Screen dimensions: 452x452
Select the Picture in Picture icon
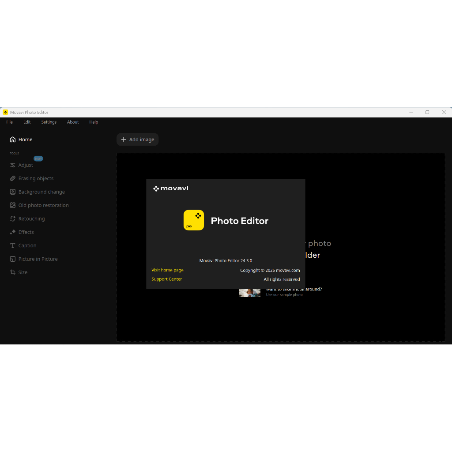(13, 259)
